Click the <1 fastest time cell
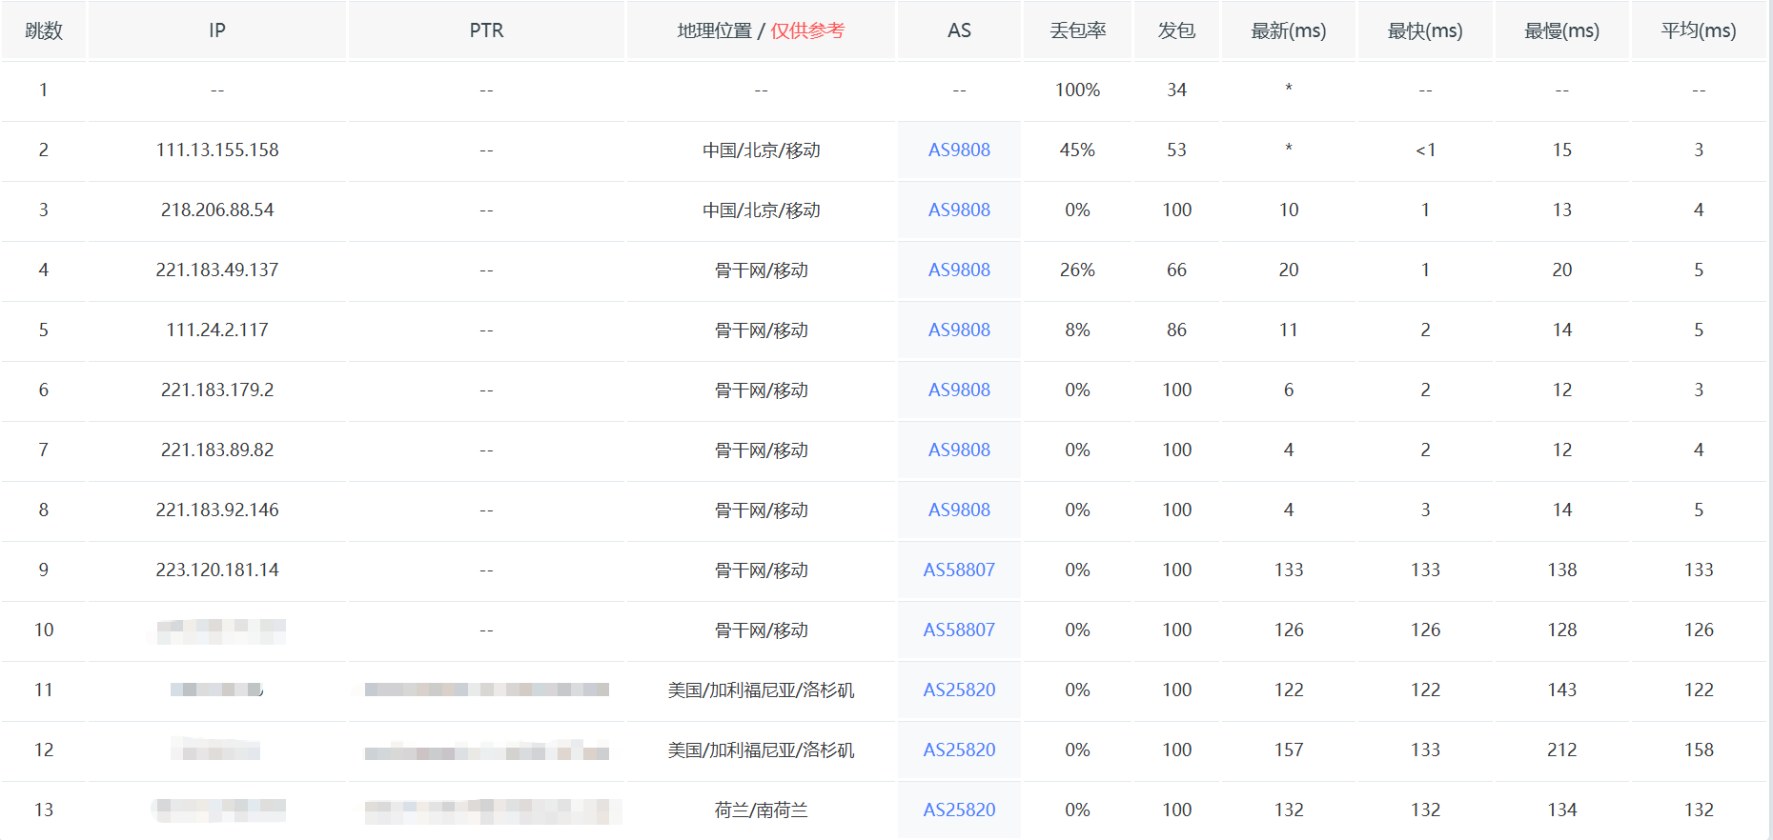Viewport: 1773px width, 840px height. [1425, 150]
